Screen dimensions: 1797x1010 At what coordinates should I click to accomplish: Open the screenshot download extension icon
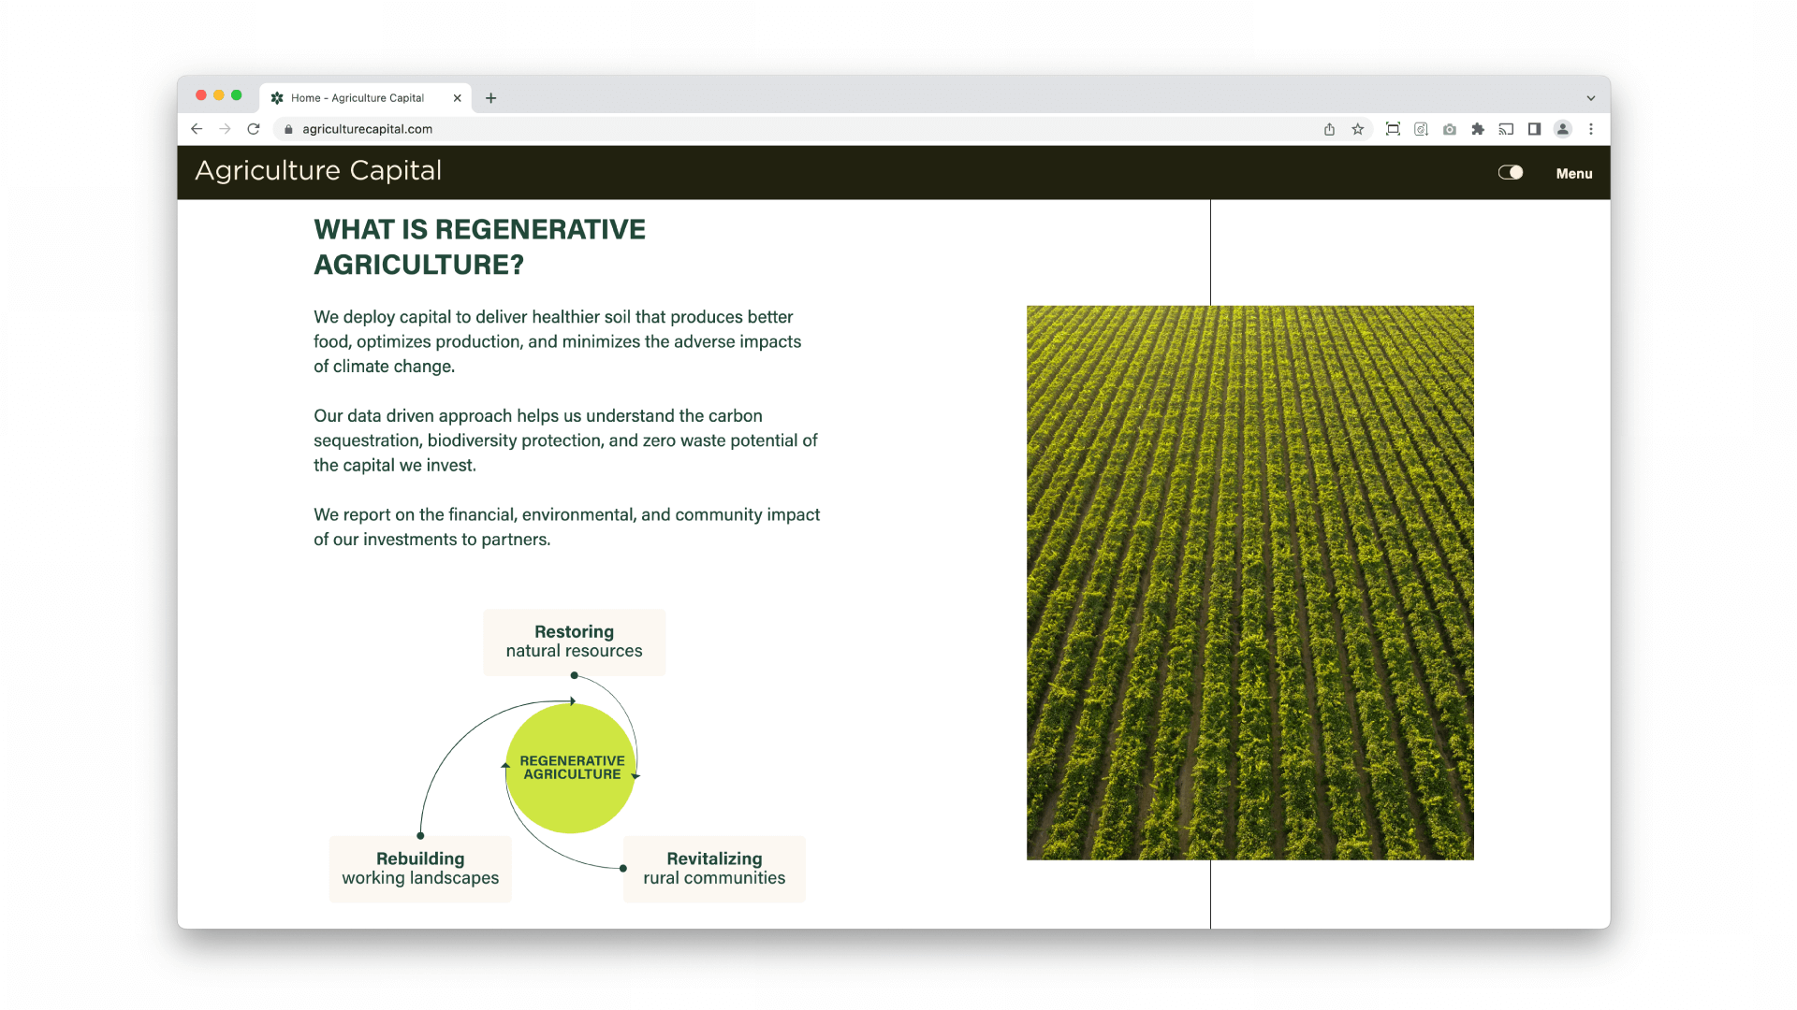point(1421,129)
